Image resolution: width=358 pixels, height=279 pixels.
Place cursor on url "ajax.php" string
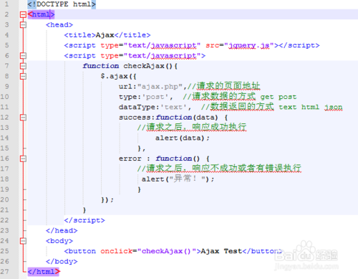click(160, 87)
